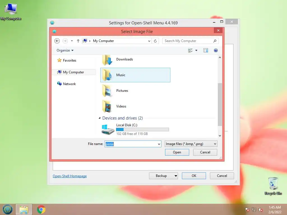The width and height of the screenshot is (287, 215).
Task: Click the Local Disk capacity bar
Action: click(142, 129)
